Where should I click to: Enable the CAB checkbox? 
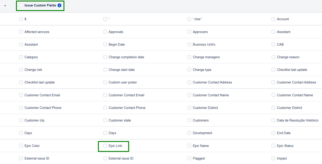273,45
